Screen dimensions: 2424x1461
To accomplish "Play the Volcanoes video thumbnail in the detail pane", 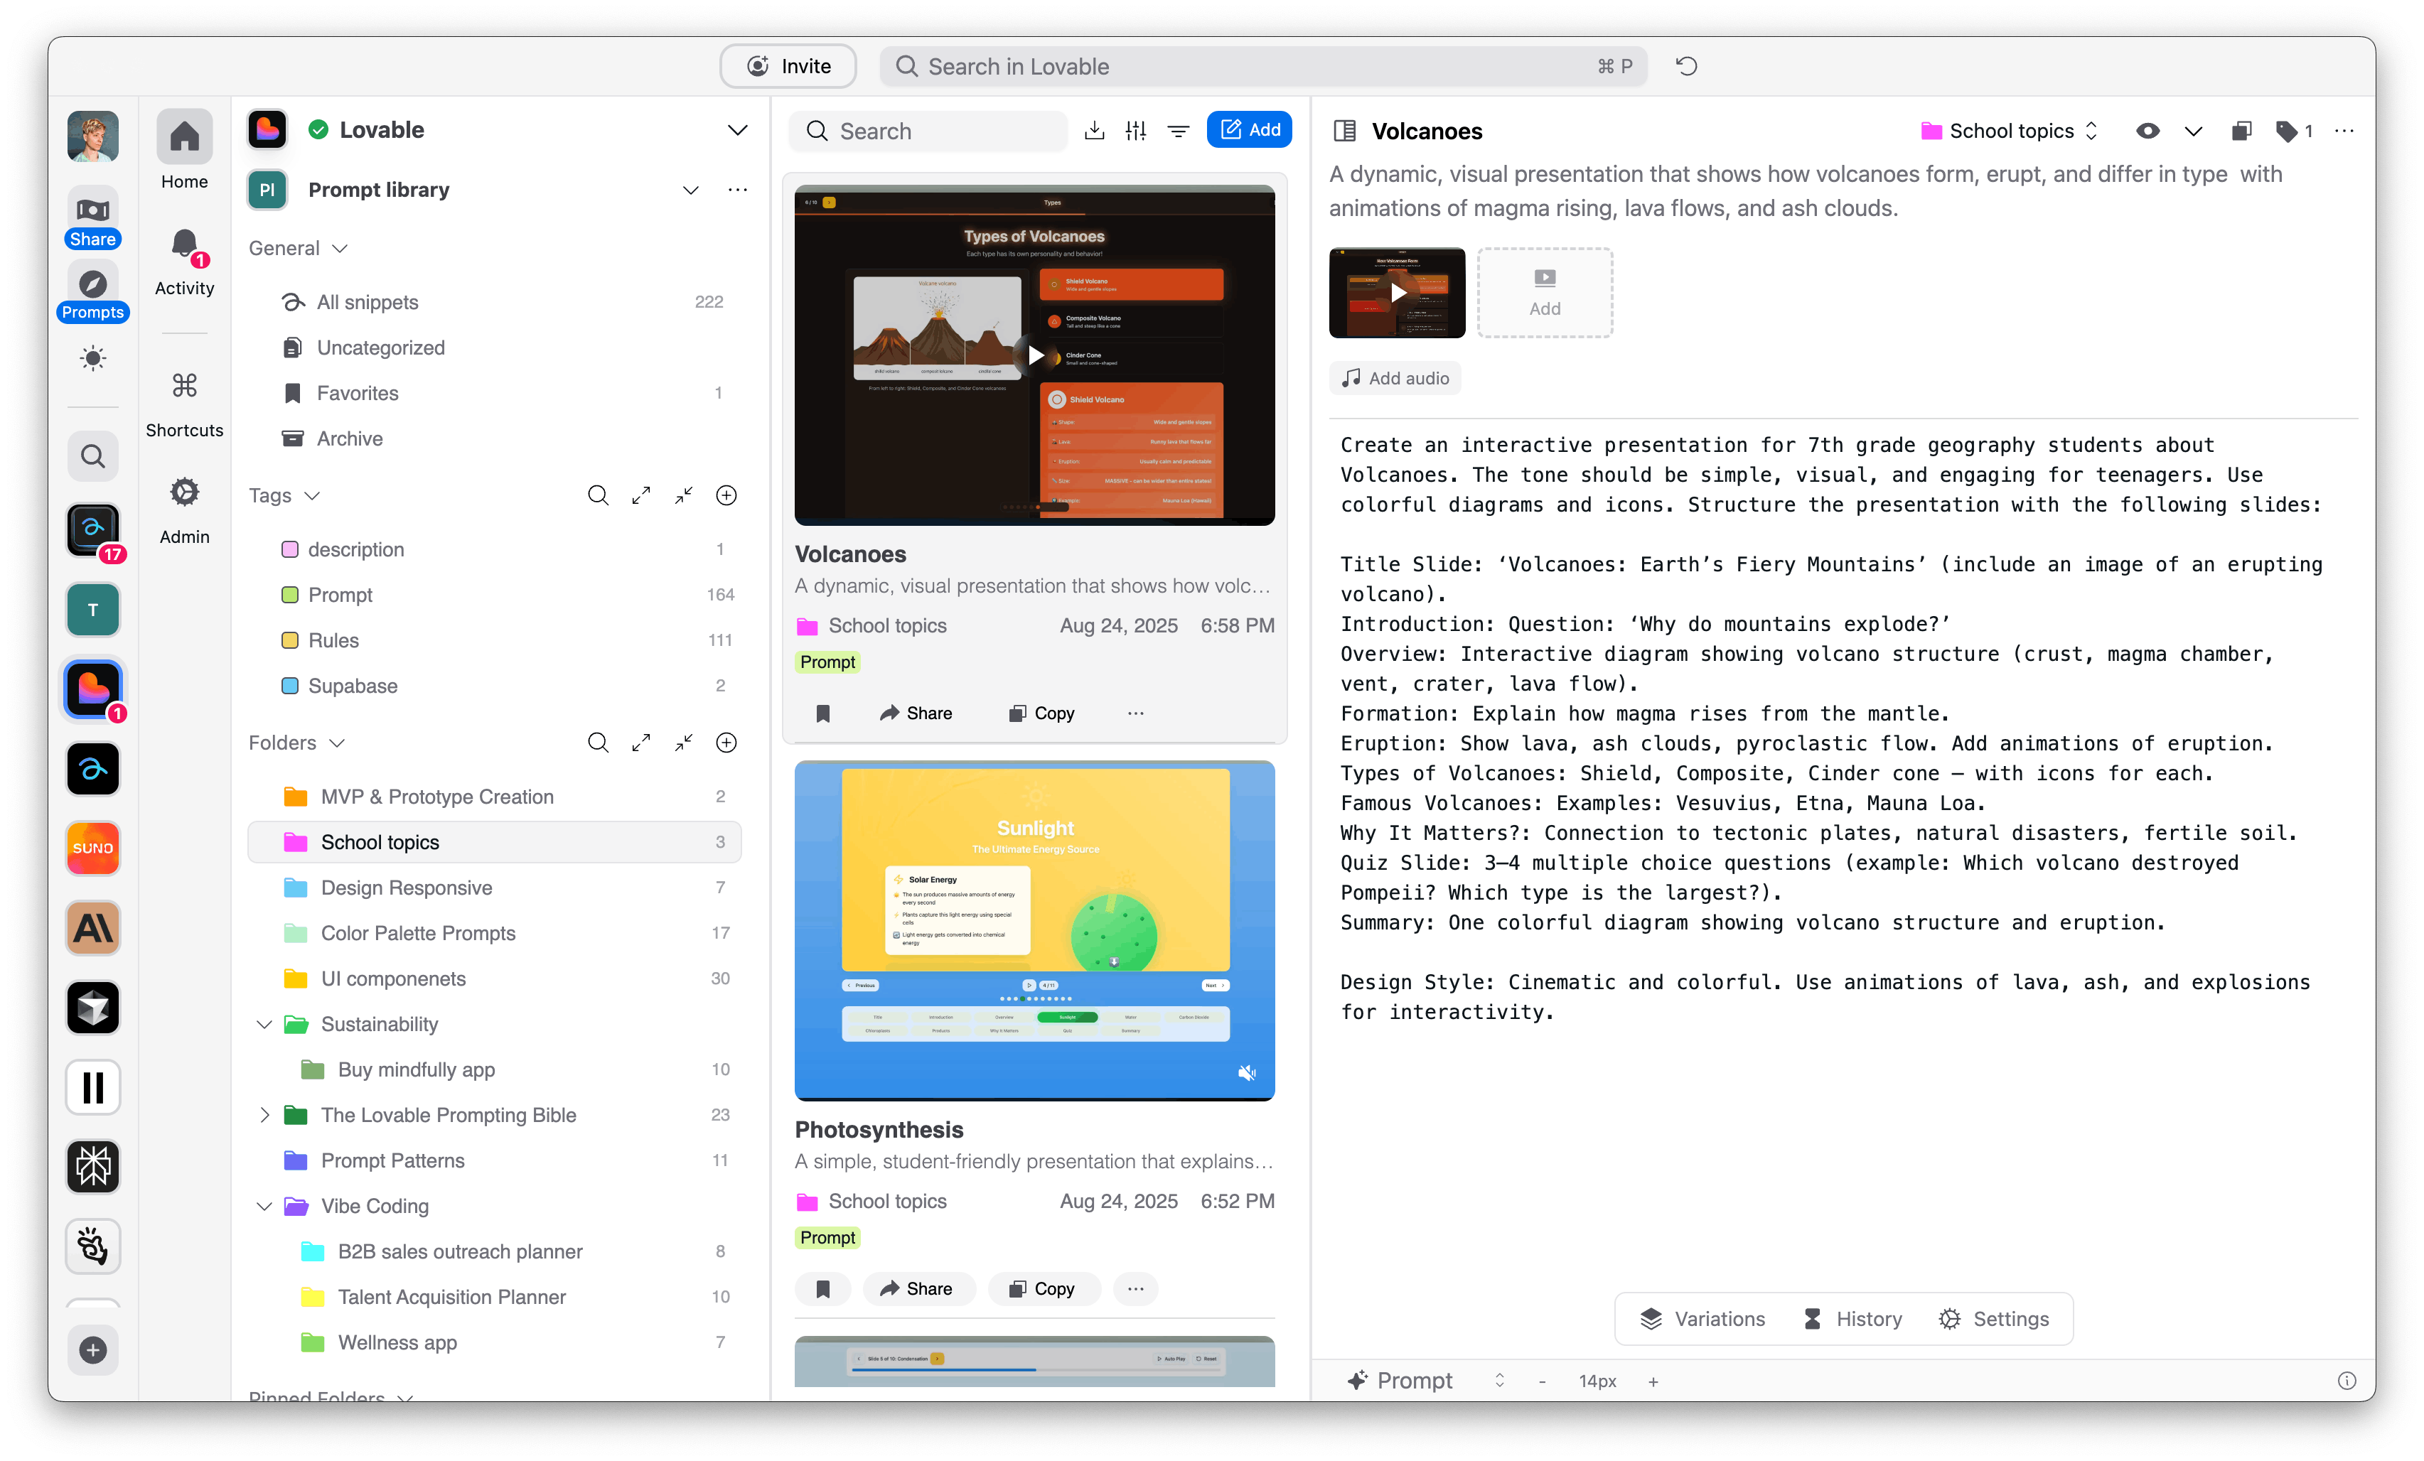I will coord(1397,293).
